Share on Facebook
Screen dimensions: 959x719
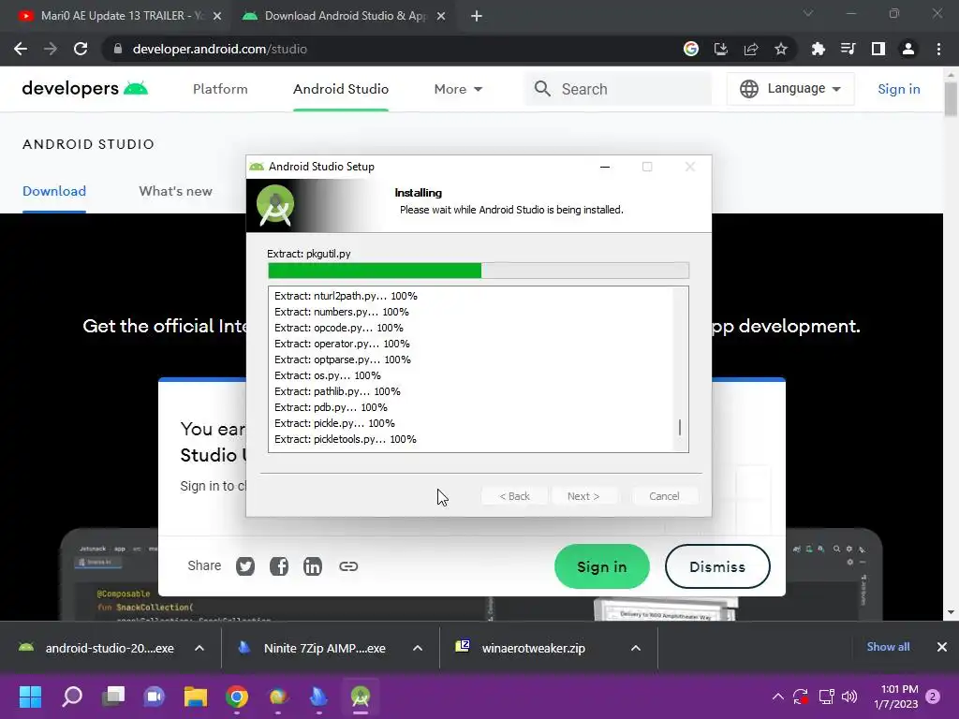point(279,566)
